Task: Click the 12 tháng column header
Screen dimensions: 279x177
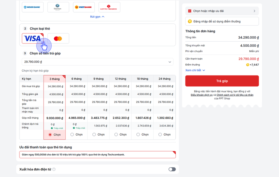Action: [x=120, y=79]
